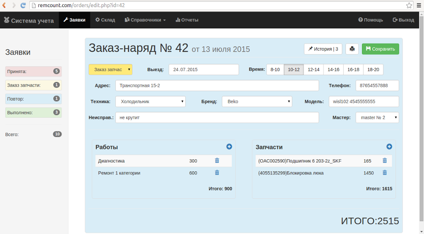Choose the 18-20 time slot

tap(373, 69)
